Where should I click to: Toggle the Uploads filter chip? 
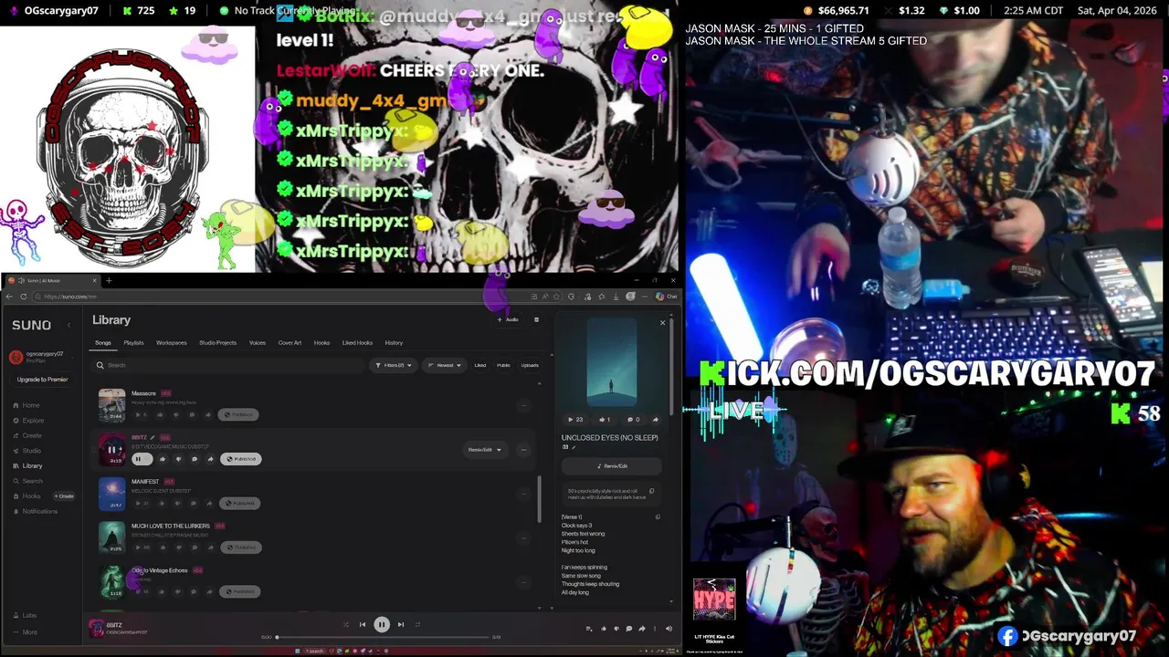pyautogui.click(x=530, y=365)
